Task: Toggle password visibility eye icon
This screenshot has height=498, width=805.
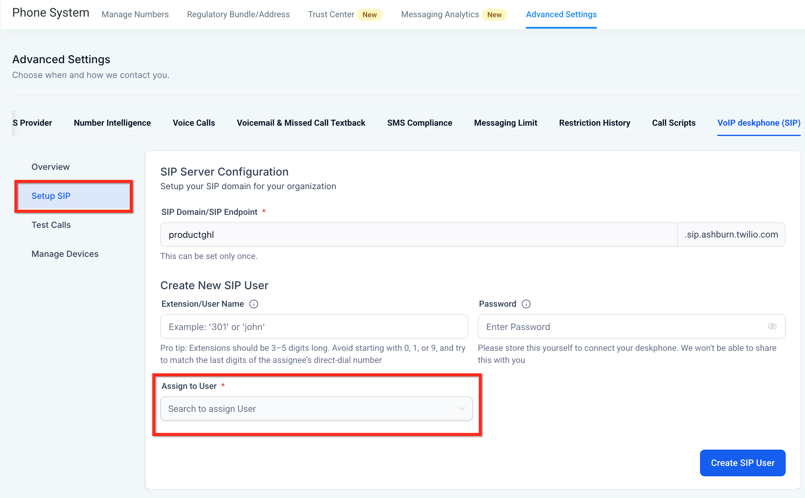Action: pos(772,326)
